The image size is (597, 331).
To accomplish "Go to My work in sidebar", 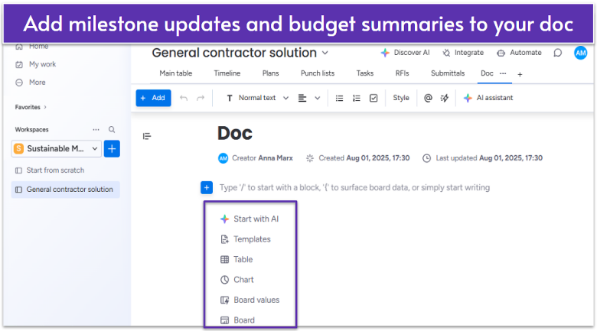I will point(35,64).
